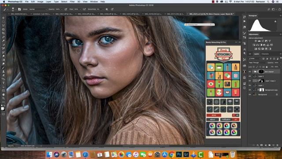Add a layer mask from Layers panel bottom
Screen dimensions: 282x159
[261, 145]
